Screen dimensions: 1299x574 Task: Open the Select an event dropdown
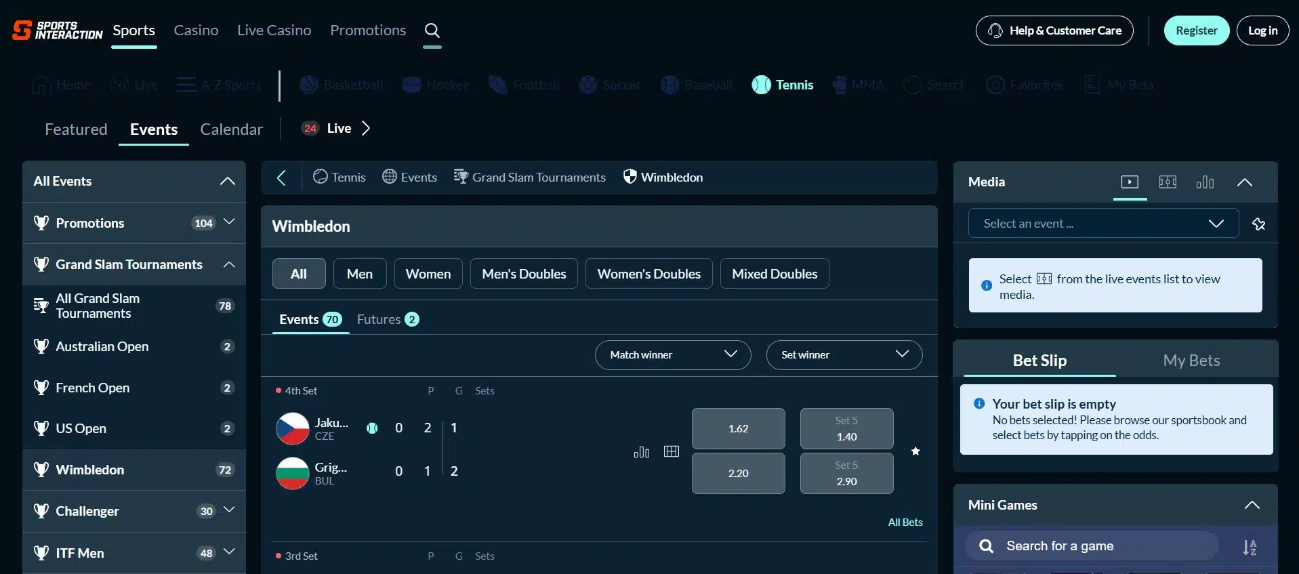(x=1103, y=224)
